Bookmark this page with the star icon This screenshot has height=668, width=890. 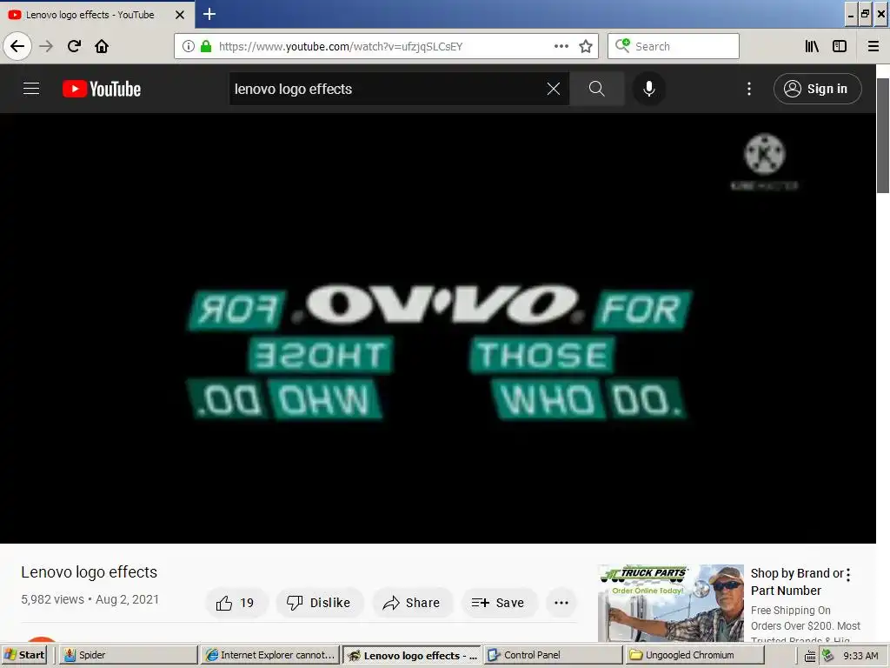(x=586, y=46)
